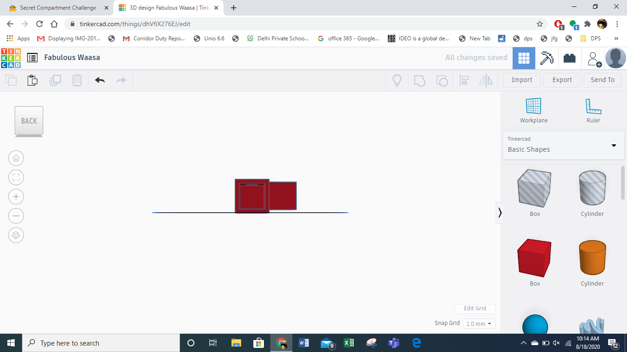The height and width of the screenshot is (352, 627).
Task: Click the BACK view cube
Action: pyautogui.click(x=29, y=121)
